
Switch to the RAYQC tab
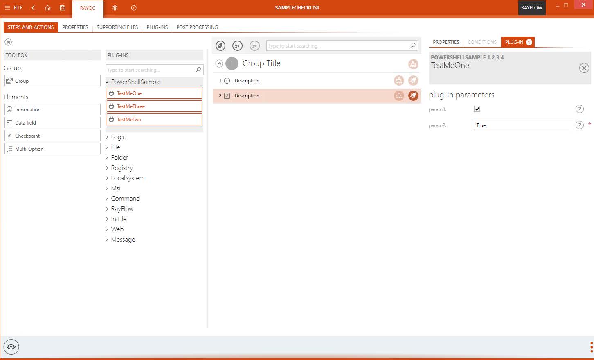88,8
